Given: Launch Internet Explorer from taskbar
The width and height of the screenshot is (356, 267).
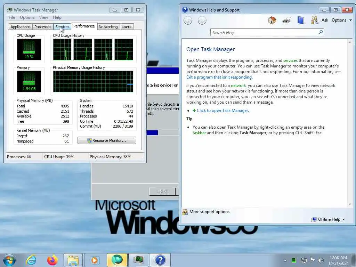Looking at the screenshot, I should (x=31, y=260).
